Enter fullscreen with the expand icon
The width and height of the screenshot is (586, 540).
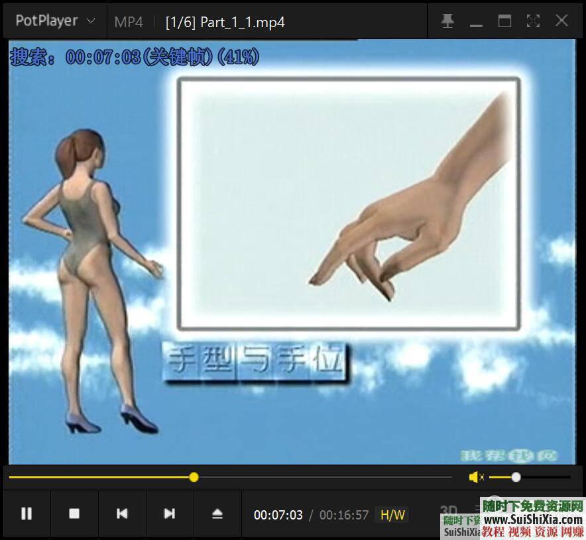click(533, 21)
